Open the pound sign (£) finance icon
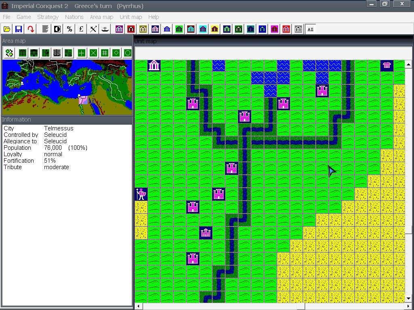This screenshot has height=310, width=414. click(x=81, y=29)
